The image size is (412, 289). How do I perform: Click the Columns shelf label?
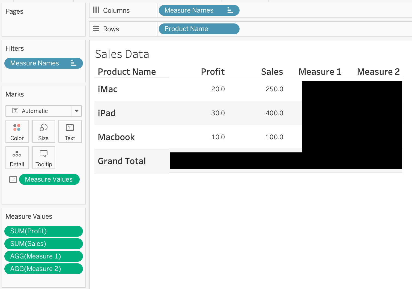point(116,10)
